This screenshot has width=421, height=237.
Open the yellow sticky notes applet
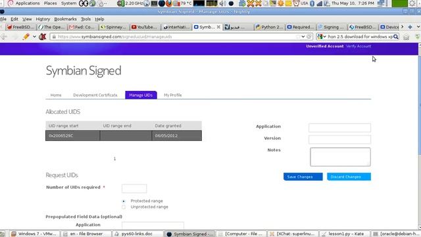[288, 3]
